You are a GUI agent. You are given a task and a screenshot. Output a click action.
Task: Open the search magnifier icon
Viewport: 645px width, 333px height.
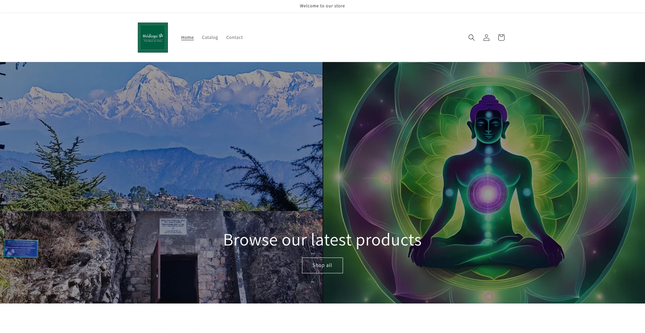[x=471, y=38]
